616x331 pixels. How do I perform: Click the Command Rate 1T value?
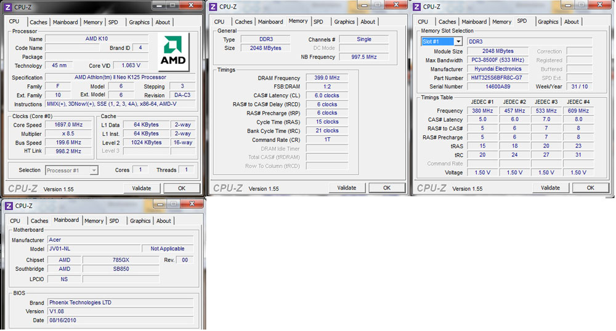pos(327,140)
